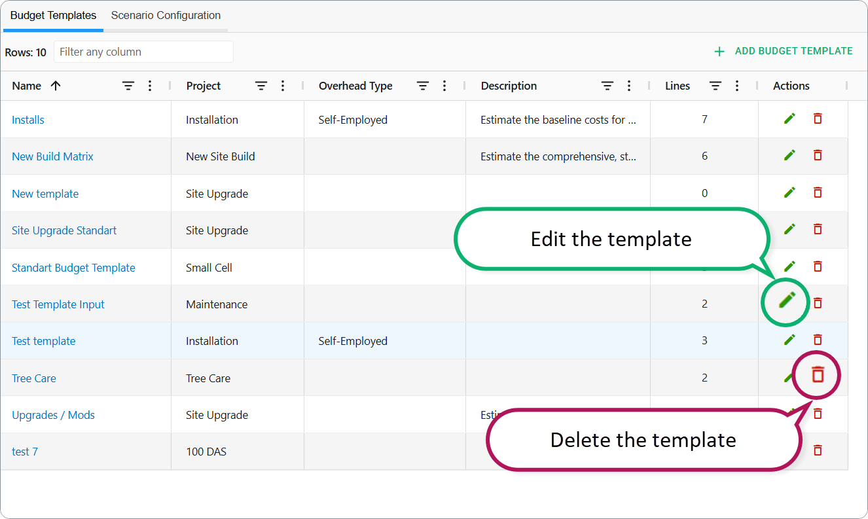868x519 pixels.
Task: Open filter for the Name column
Action: 128,86
